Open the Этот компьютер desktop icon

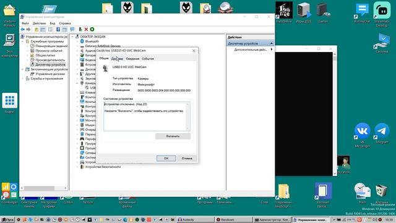pyautogui.click(x=10, y=45)
